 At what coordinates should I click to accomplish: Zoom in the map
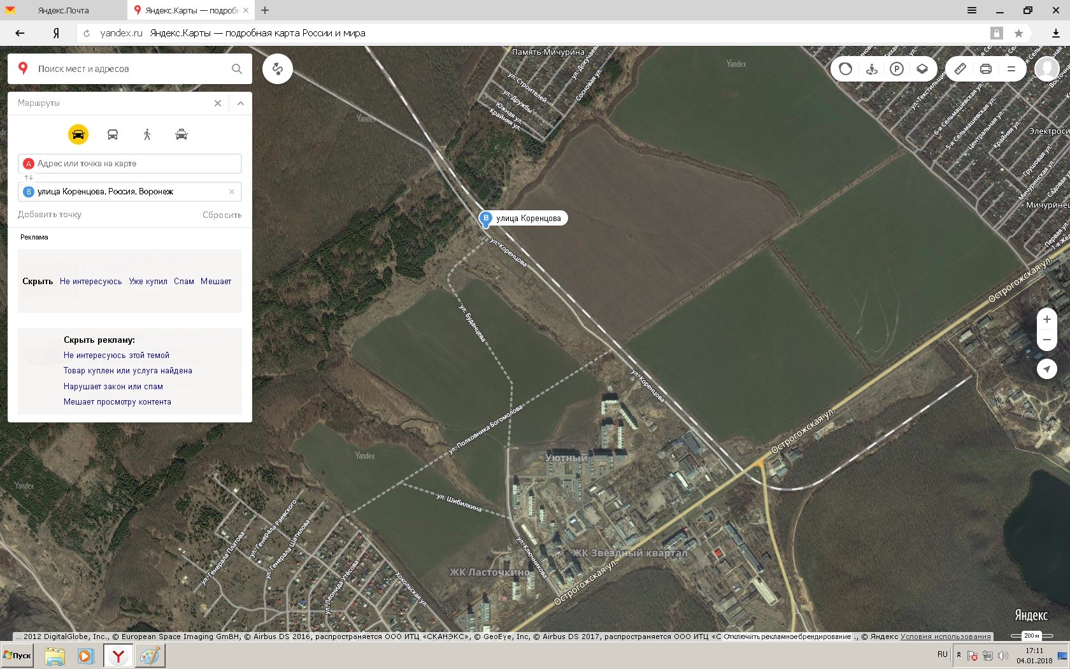[x=1047, y=319]
